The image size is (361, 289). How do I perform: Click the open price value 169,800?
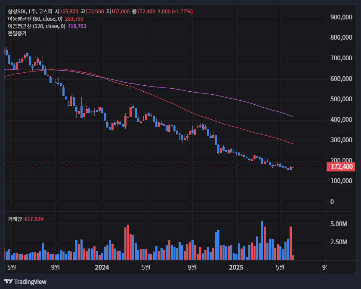click(x=69, y=12)
